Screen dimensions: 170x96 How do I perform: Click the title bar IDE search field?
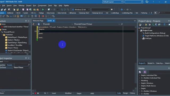(x=134, y=2)
